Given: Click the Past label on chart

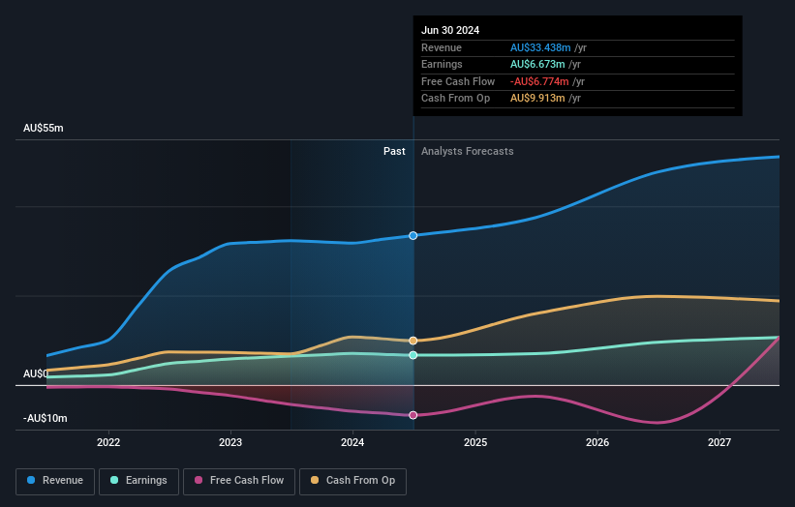Looking at the screenshot, I should point(394,152).
